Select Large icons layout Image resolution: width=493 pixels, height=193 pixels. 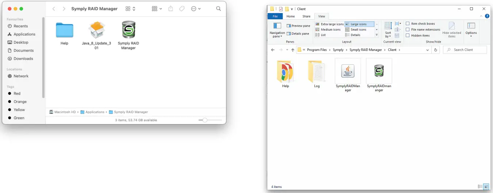click(360, 24)
